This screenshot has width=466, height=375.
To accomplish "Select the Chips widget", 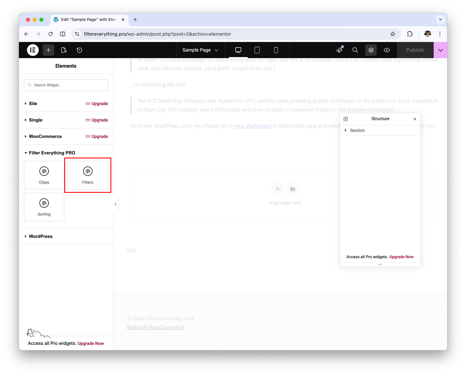I will 44,175.
